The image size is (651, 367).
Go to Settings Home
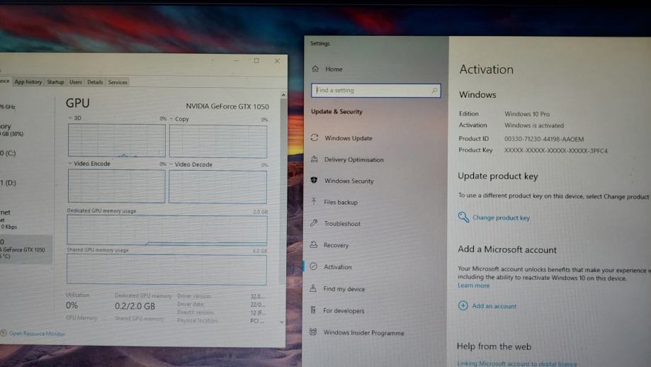click(x=334, y=69)
